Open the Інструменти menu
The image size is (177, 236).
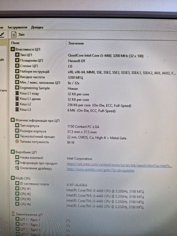[x=17, y=27]
